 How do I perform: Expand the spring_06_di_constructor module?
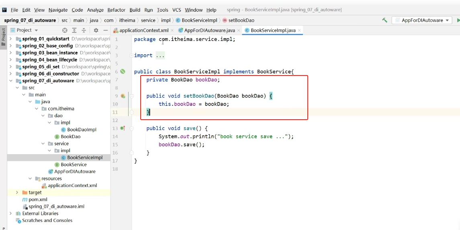[x=11, y=73]
